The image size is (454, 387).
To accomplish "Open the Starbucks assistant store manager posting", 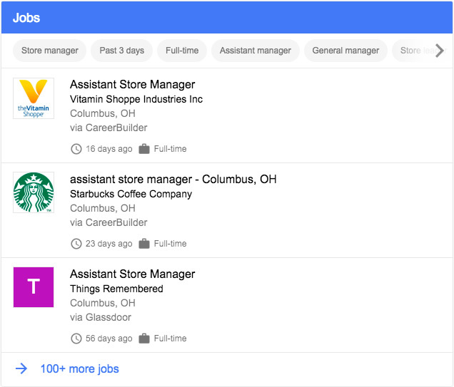I will (x=173, y=180).
